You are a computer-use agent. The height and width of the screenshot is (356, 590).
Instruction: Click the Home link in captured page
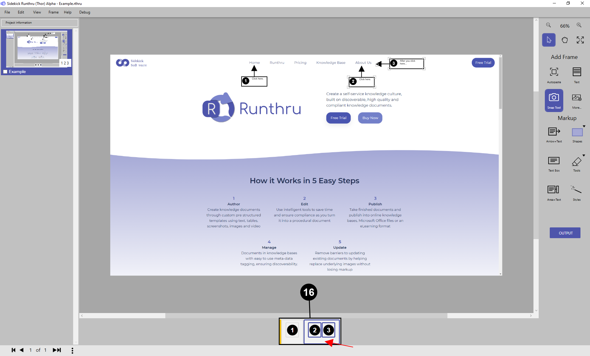(254, 63)
